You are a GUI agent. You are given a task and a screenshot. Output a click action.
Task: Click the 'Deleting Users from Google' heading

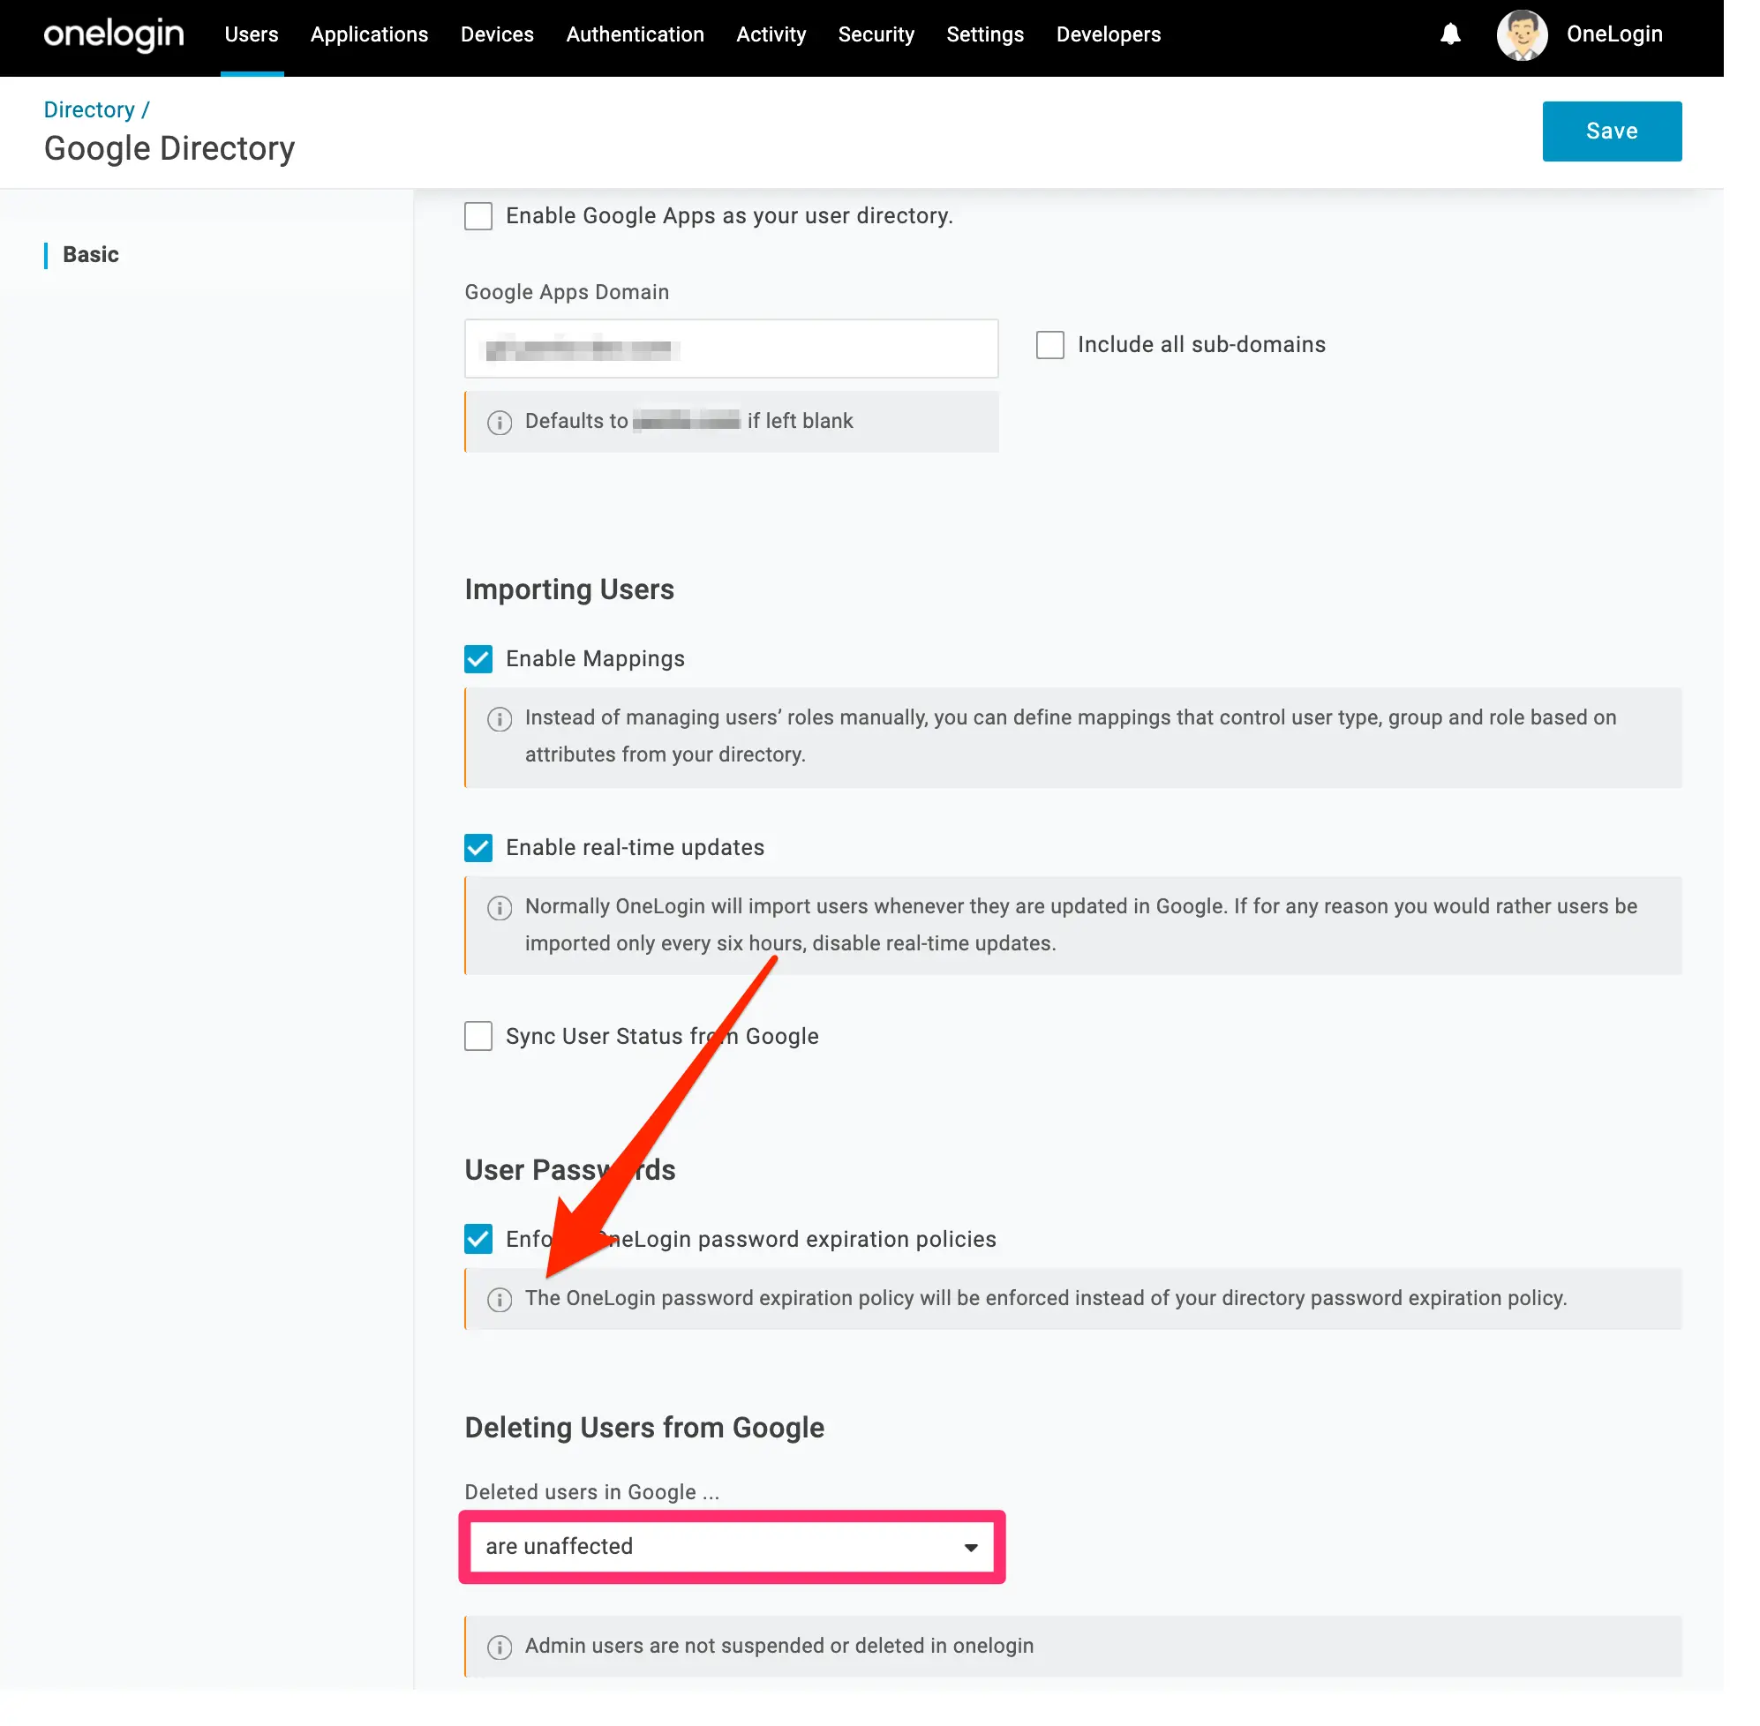coord(644,1429)
